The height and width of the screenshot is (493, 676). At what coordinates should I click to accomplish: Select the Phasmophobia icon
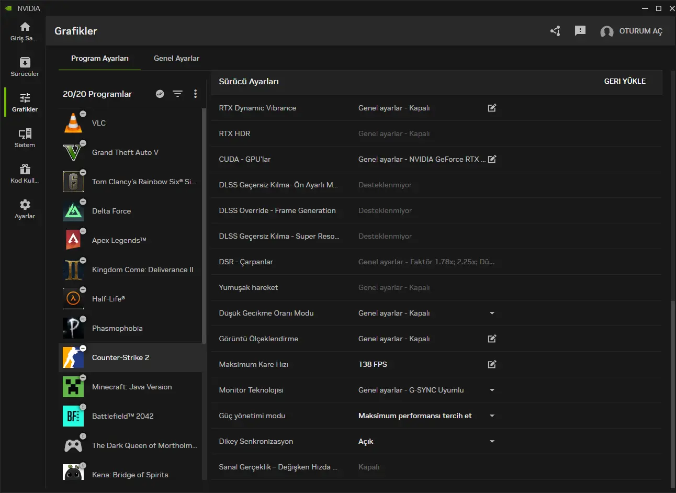73,328
